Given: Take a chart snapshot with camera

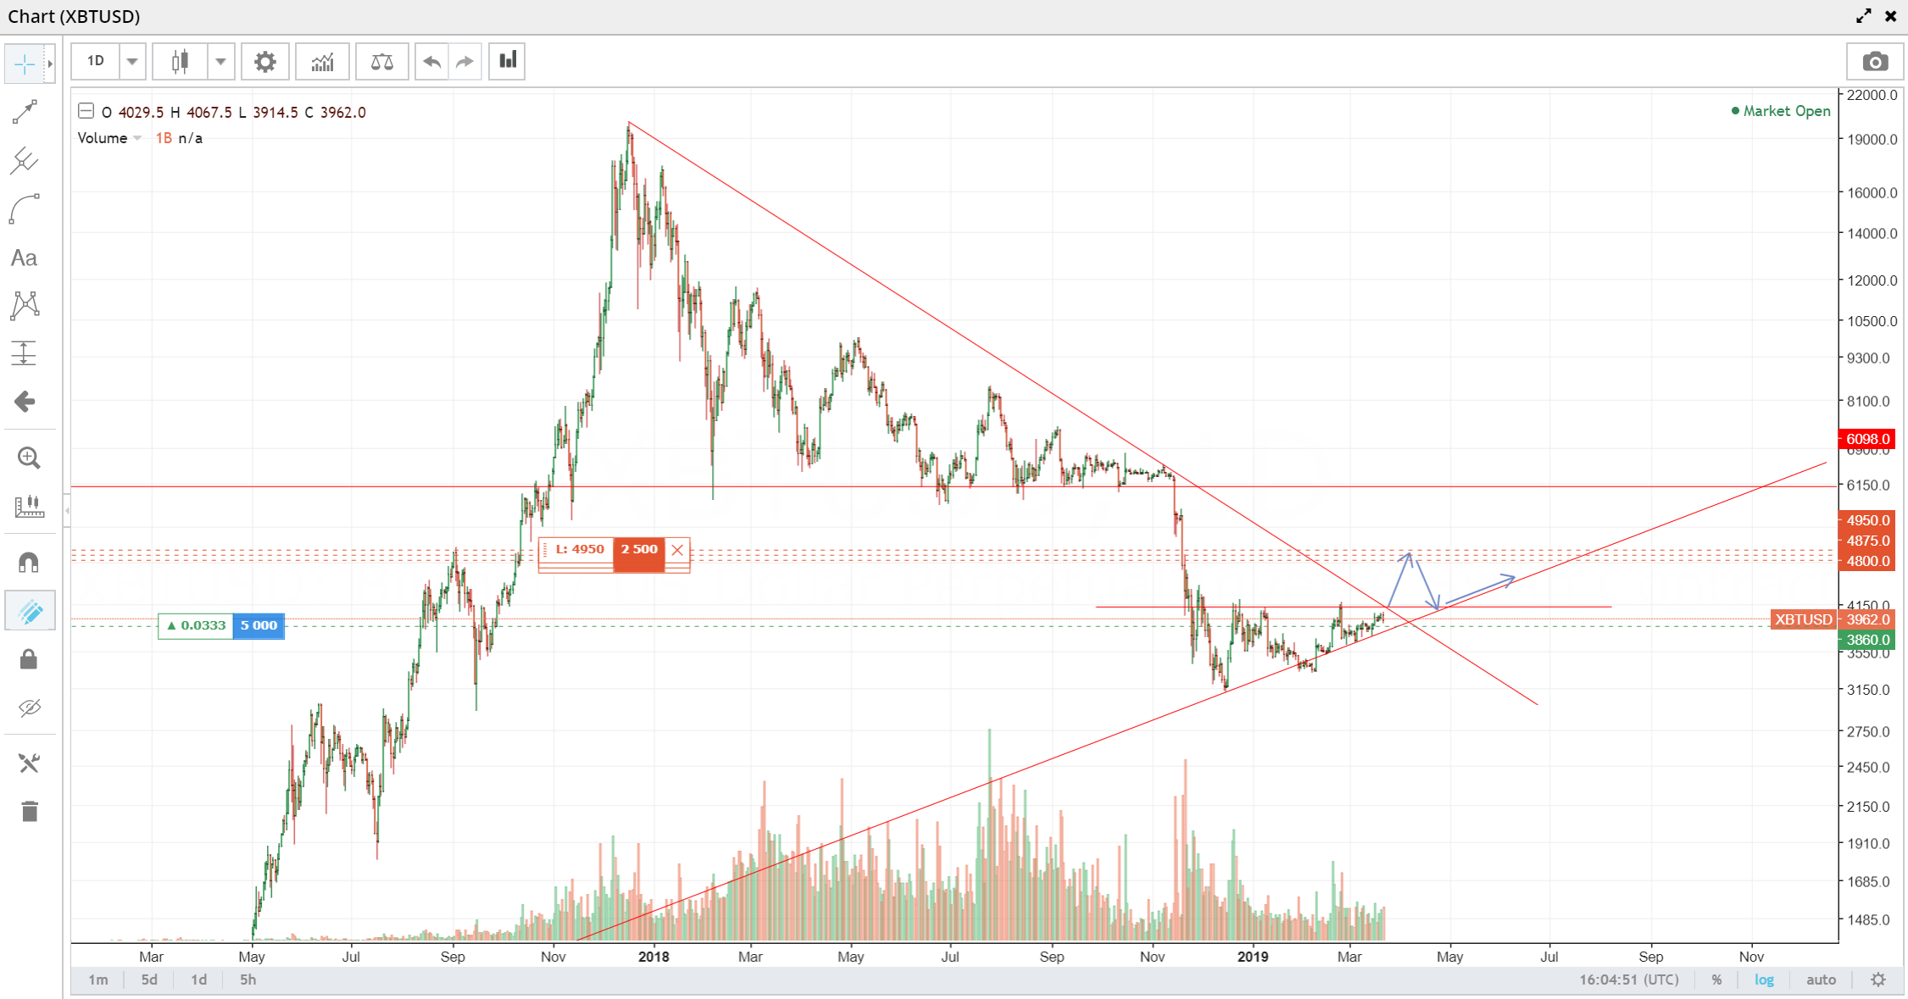Looking at the screenshot, I should (x=1874, y=62).
